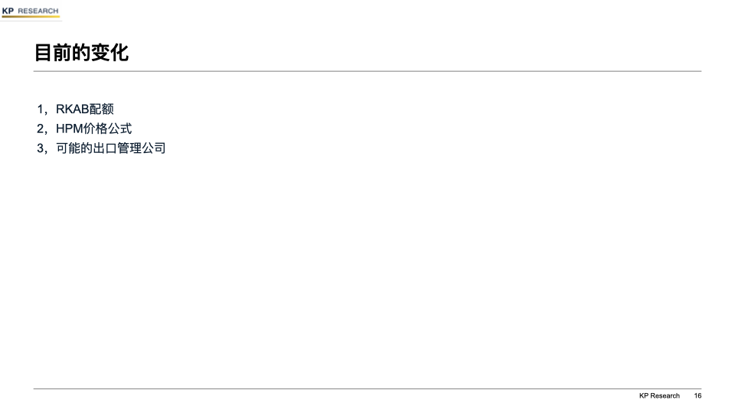Click the gold underline beneath the logo

[x=31, y=16]
